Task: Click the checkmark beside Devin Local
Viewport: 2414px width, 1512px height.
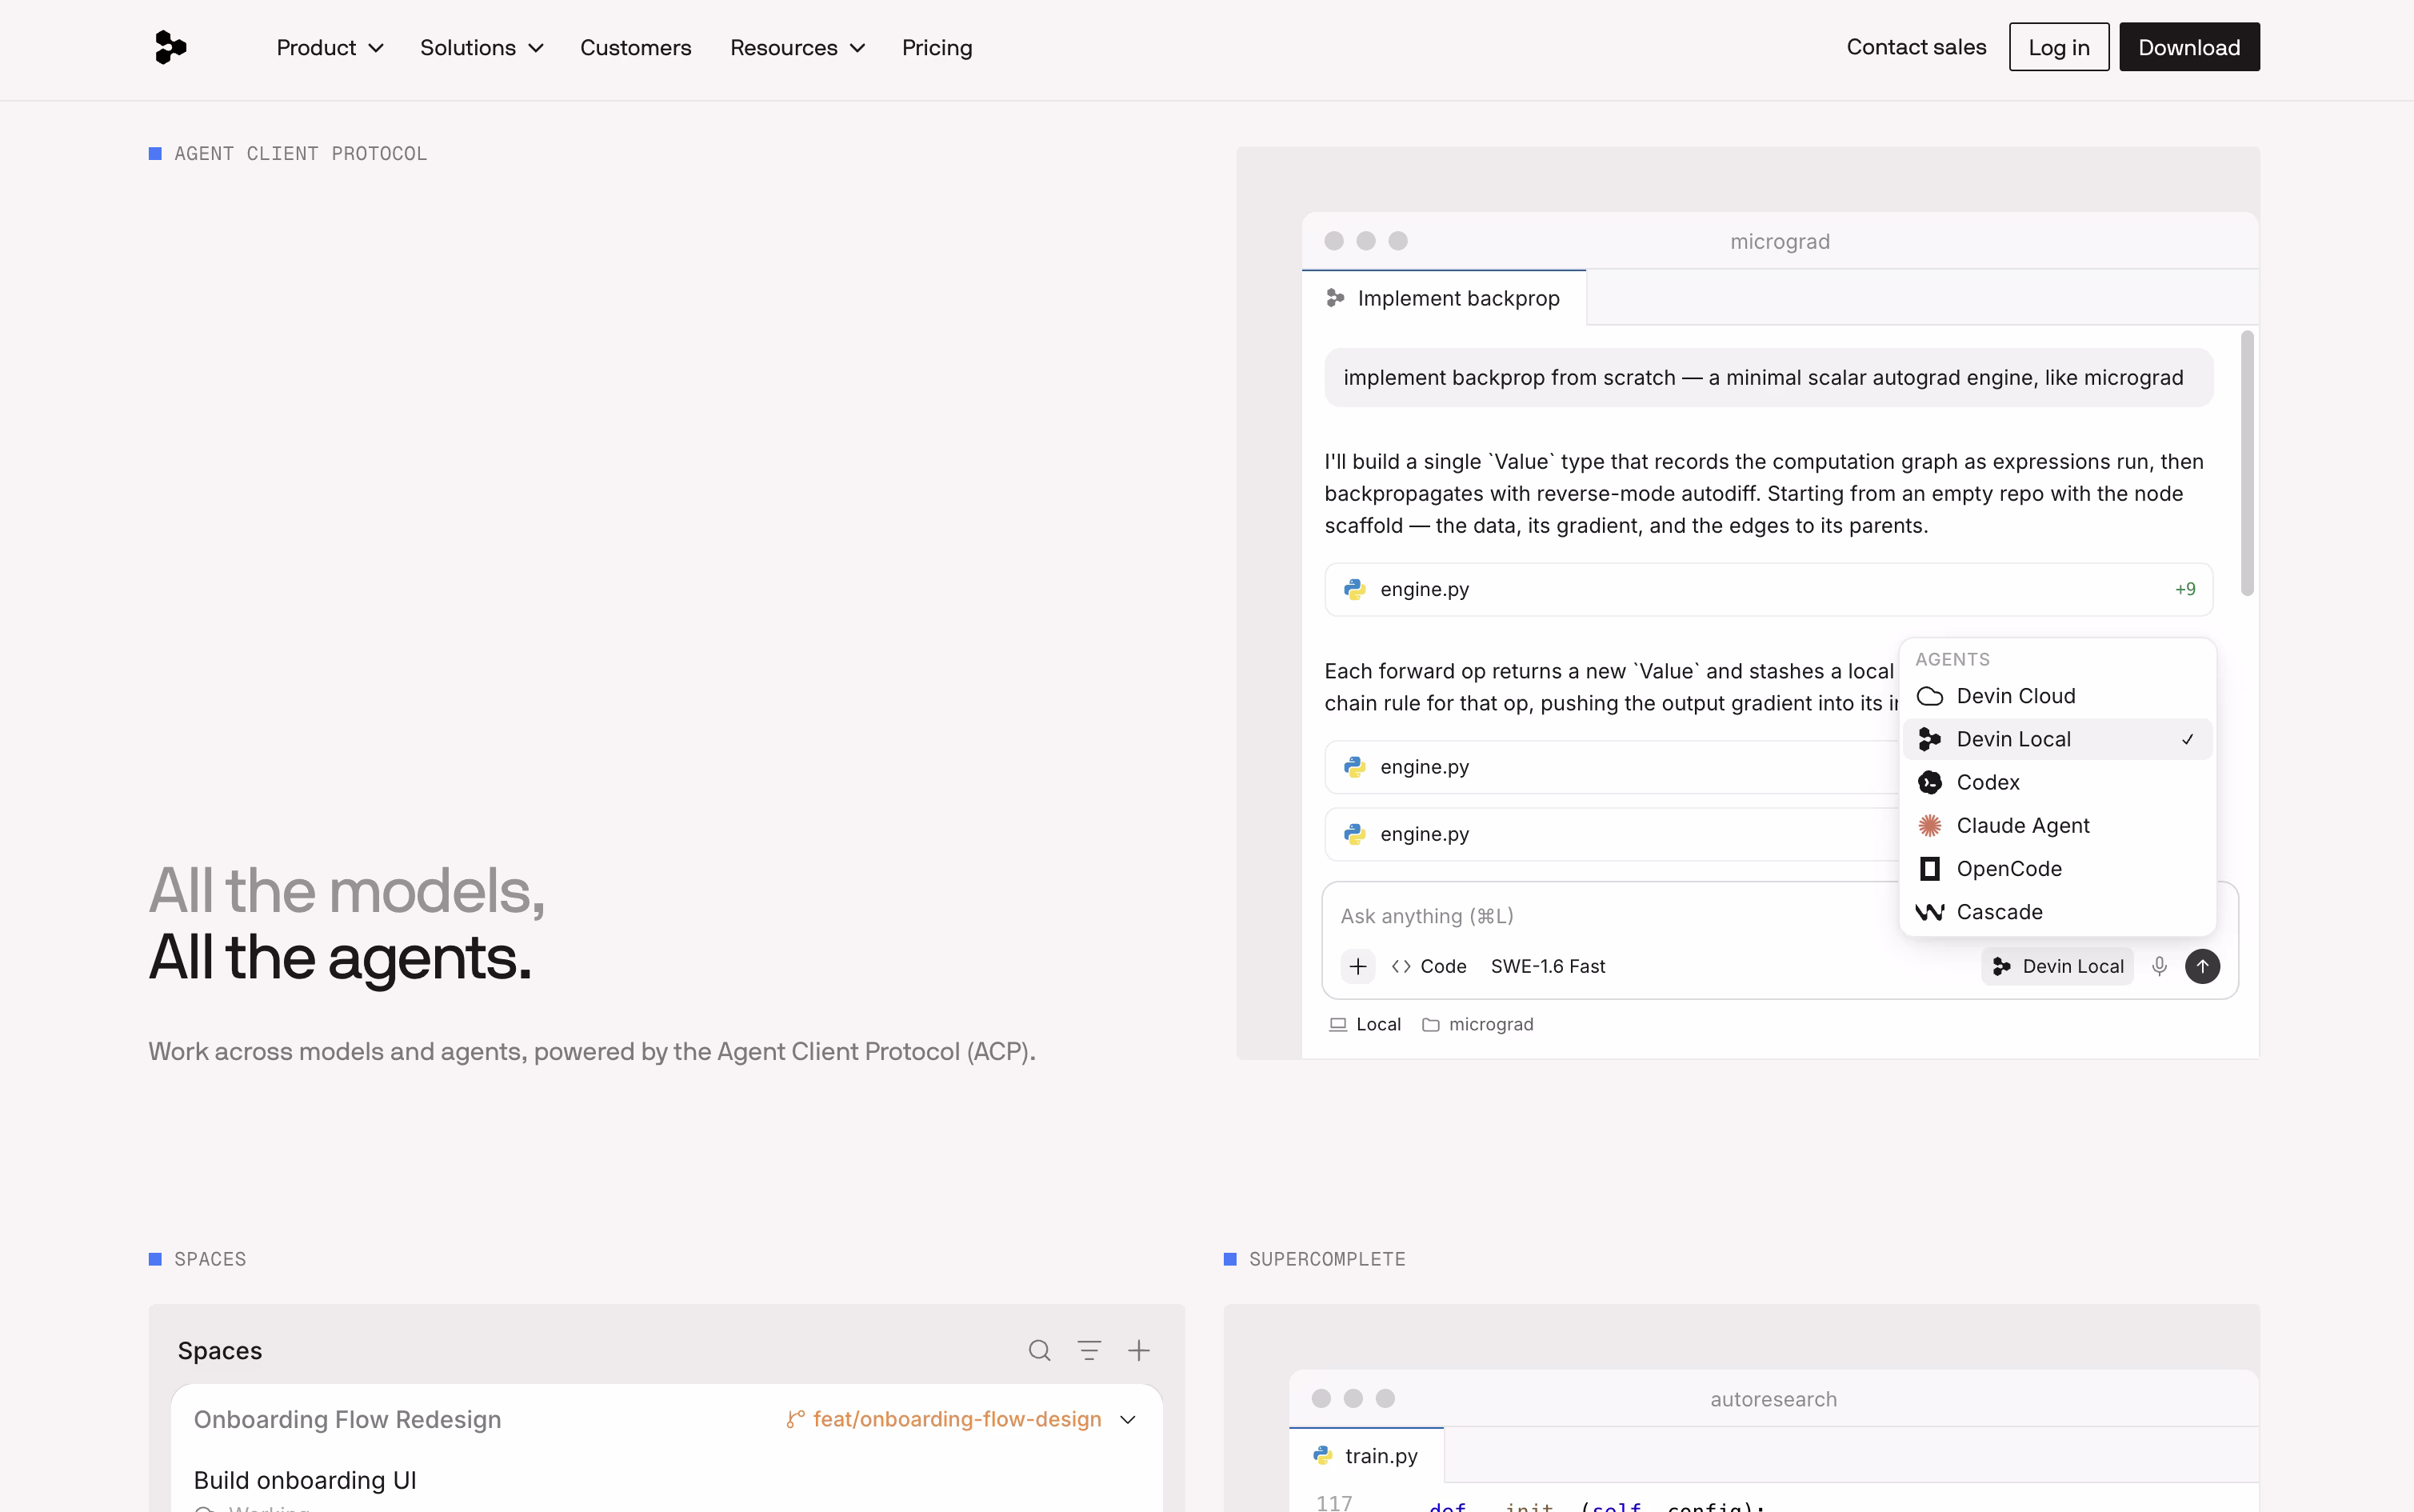Action: pos(2187,739)
